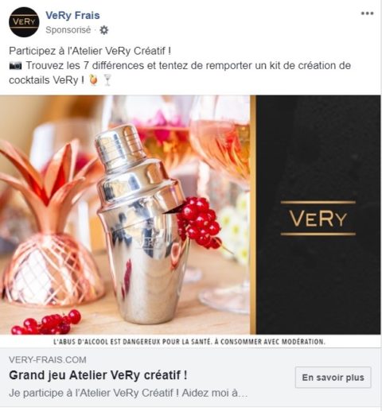Click the red currants on the shaker
The width and height of the screenshot is (382, 411).
coord(201,223)
